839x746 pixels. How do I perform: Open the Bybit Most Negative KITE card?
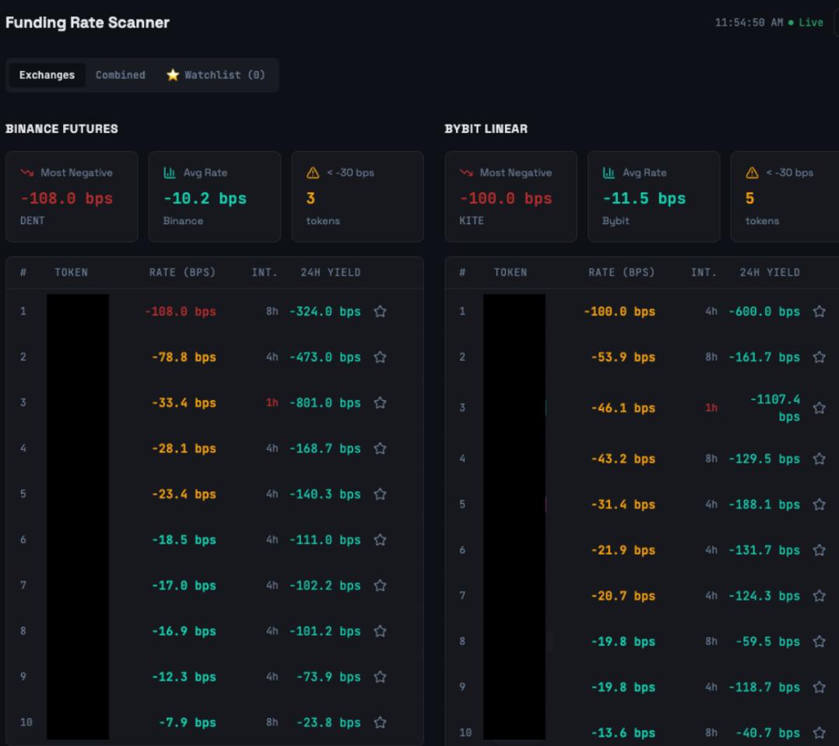coord(511,196)
